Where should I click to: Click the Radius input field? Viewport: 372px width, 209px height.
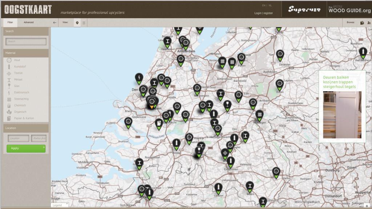[x=39, y=138]
